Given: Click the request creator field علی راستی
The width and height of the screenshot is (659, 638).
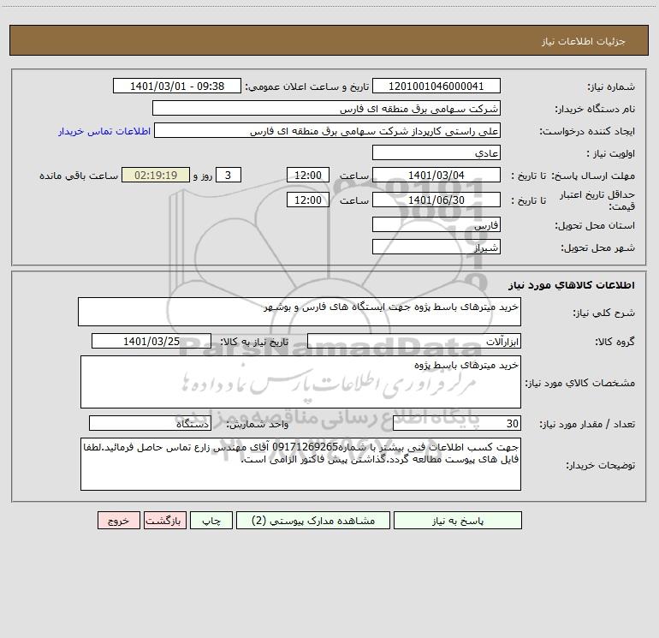Looking at the screenshot, I should pyautogui.click(x=328, y=130).
